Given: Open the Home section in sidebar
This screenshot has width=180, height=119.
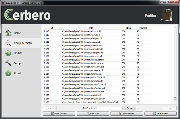Looking at the screenshot, I should [x=21, y=33].
